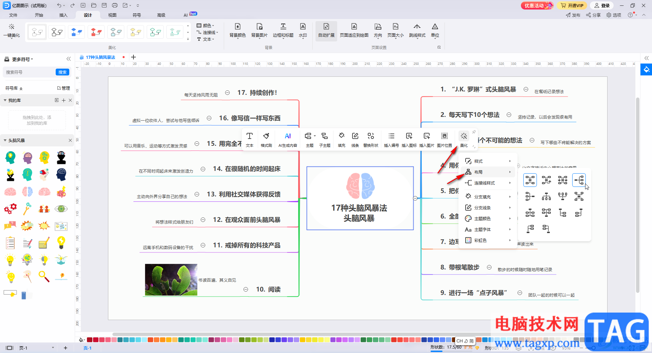Switch to the 视图 ribbon tab
The height and width of the screenshot is (353, 652).
click(112, 15)
